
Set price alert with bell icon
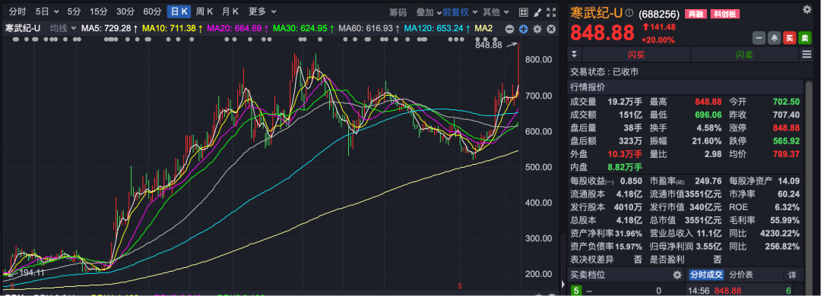coord(774,38)
